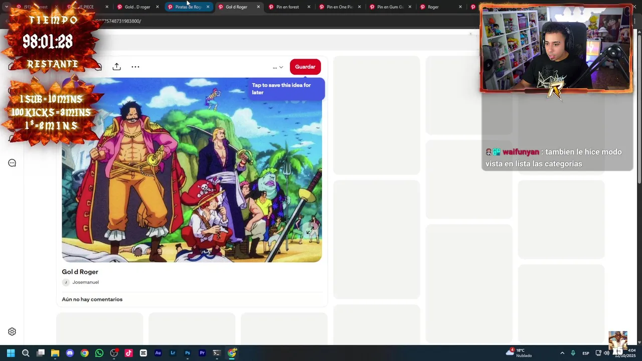Open Adobe Audition from the taskbar
The width and height of the screenshot is (642, 361).
click(158, 353)
